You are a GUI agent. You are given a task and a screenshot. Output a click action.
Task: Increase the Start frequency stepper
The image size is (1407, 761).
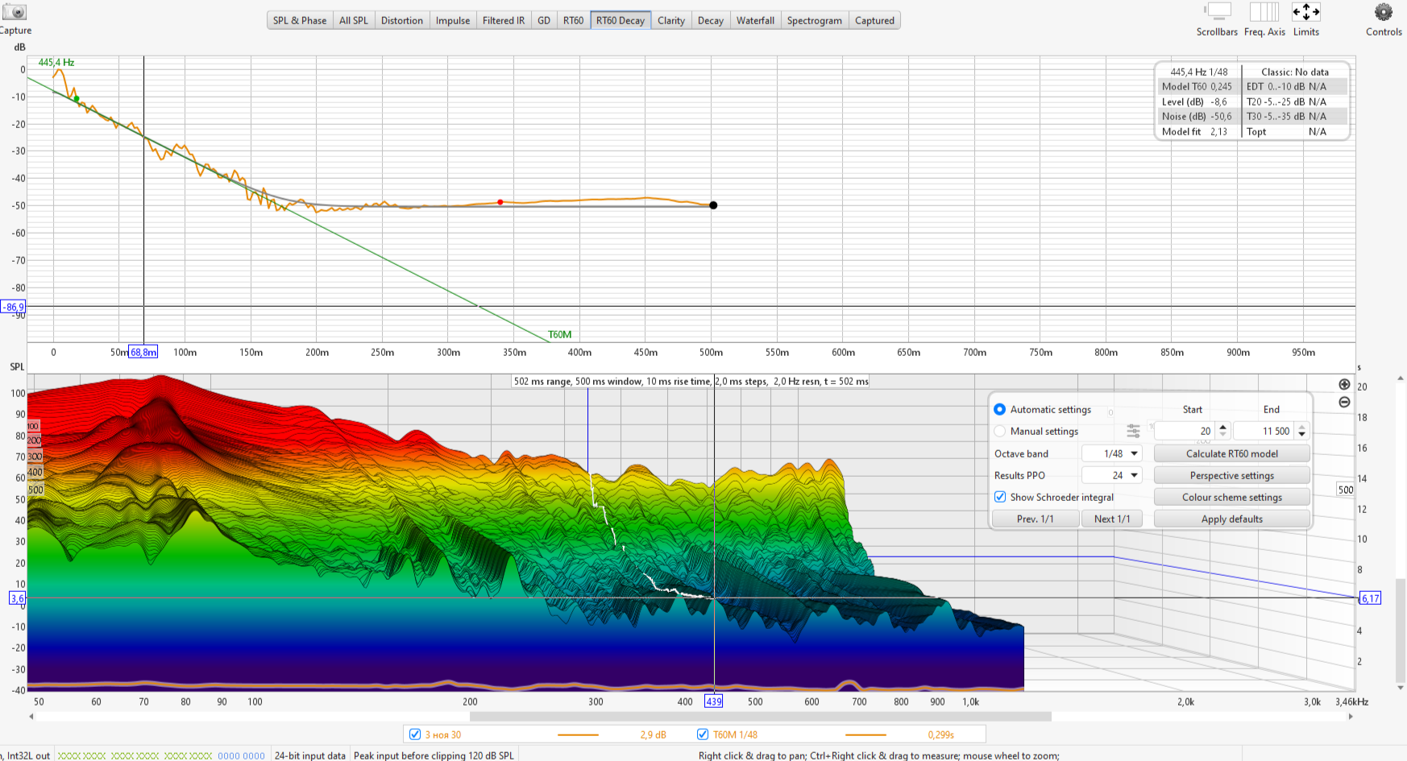(1222, 428)
